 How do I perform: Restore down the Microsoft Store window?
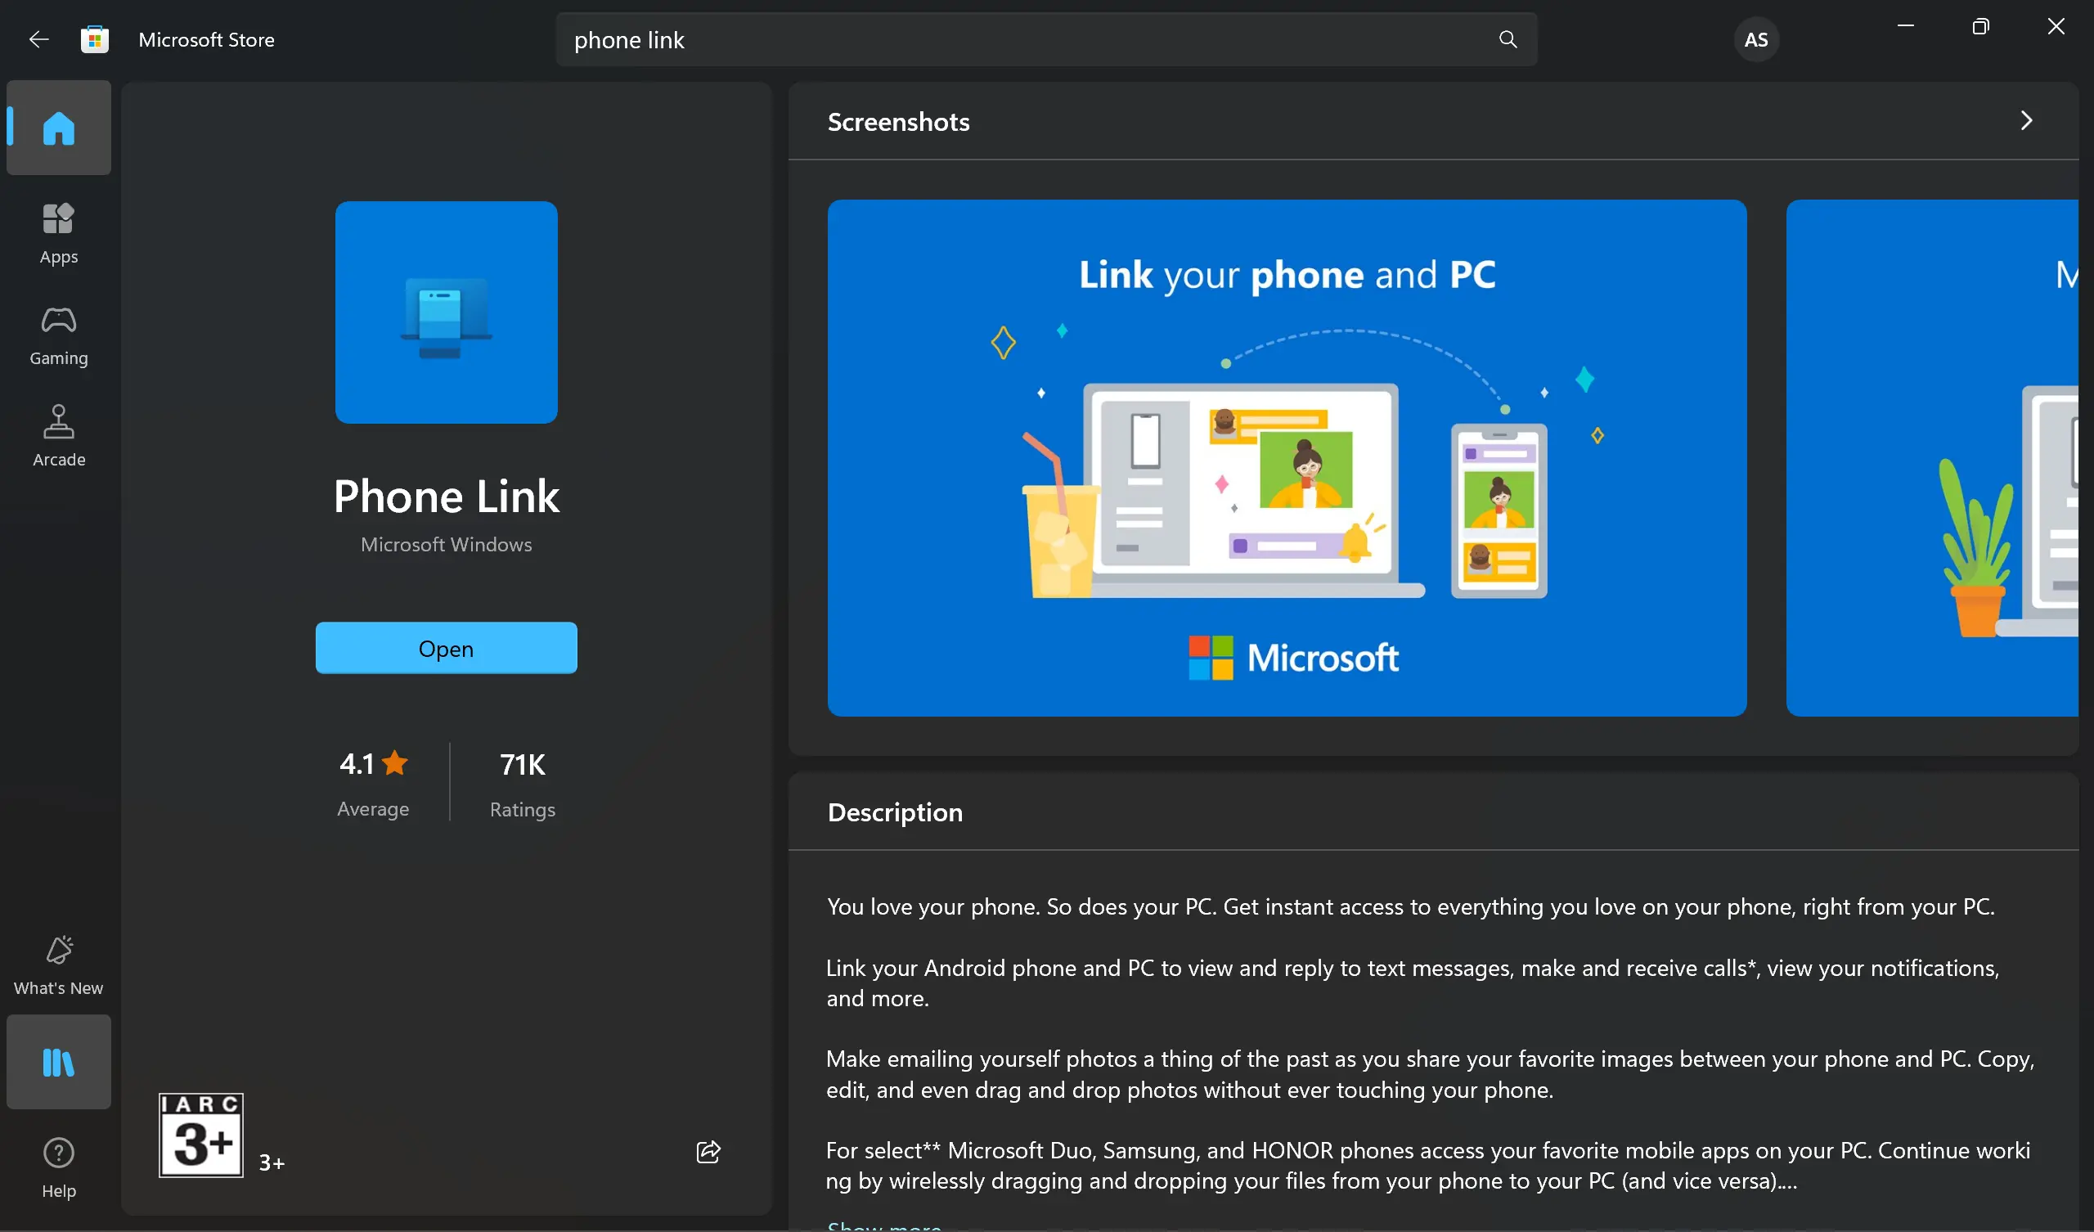click(x=1980, y=26)
